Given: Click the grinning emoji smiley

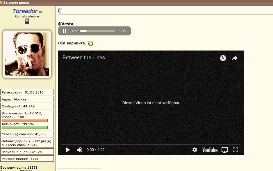Looking at the screenshot, I should pyautogui.click(x=90, y=43).
